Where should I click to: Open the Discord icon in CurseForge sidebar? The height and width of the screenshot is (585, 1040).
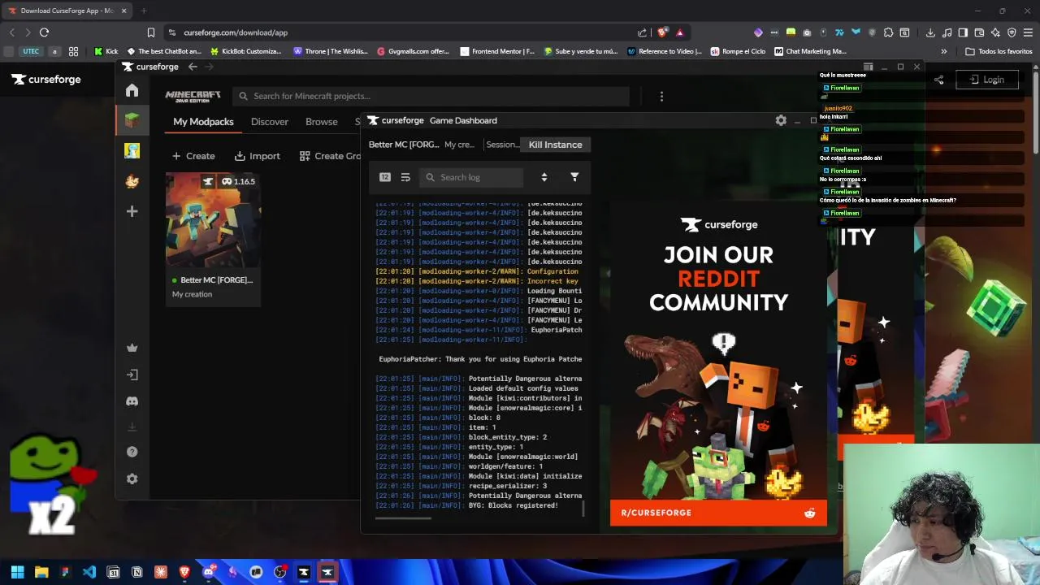(x=132, y=401)
